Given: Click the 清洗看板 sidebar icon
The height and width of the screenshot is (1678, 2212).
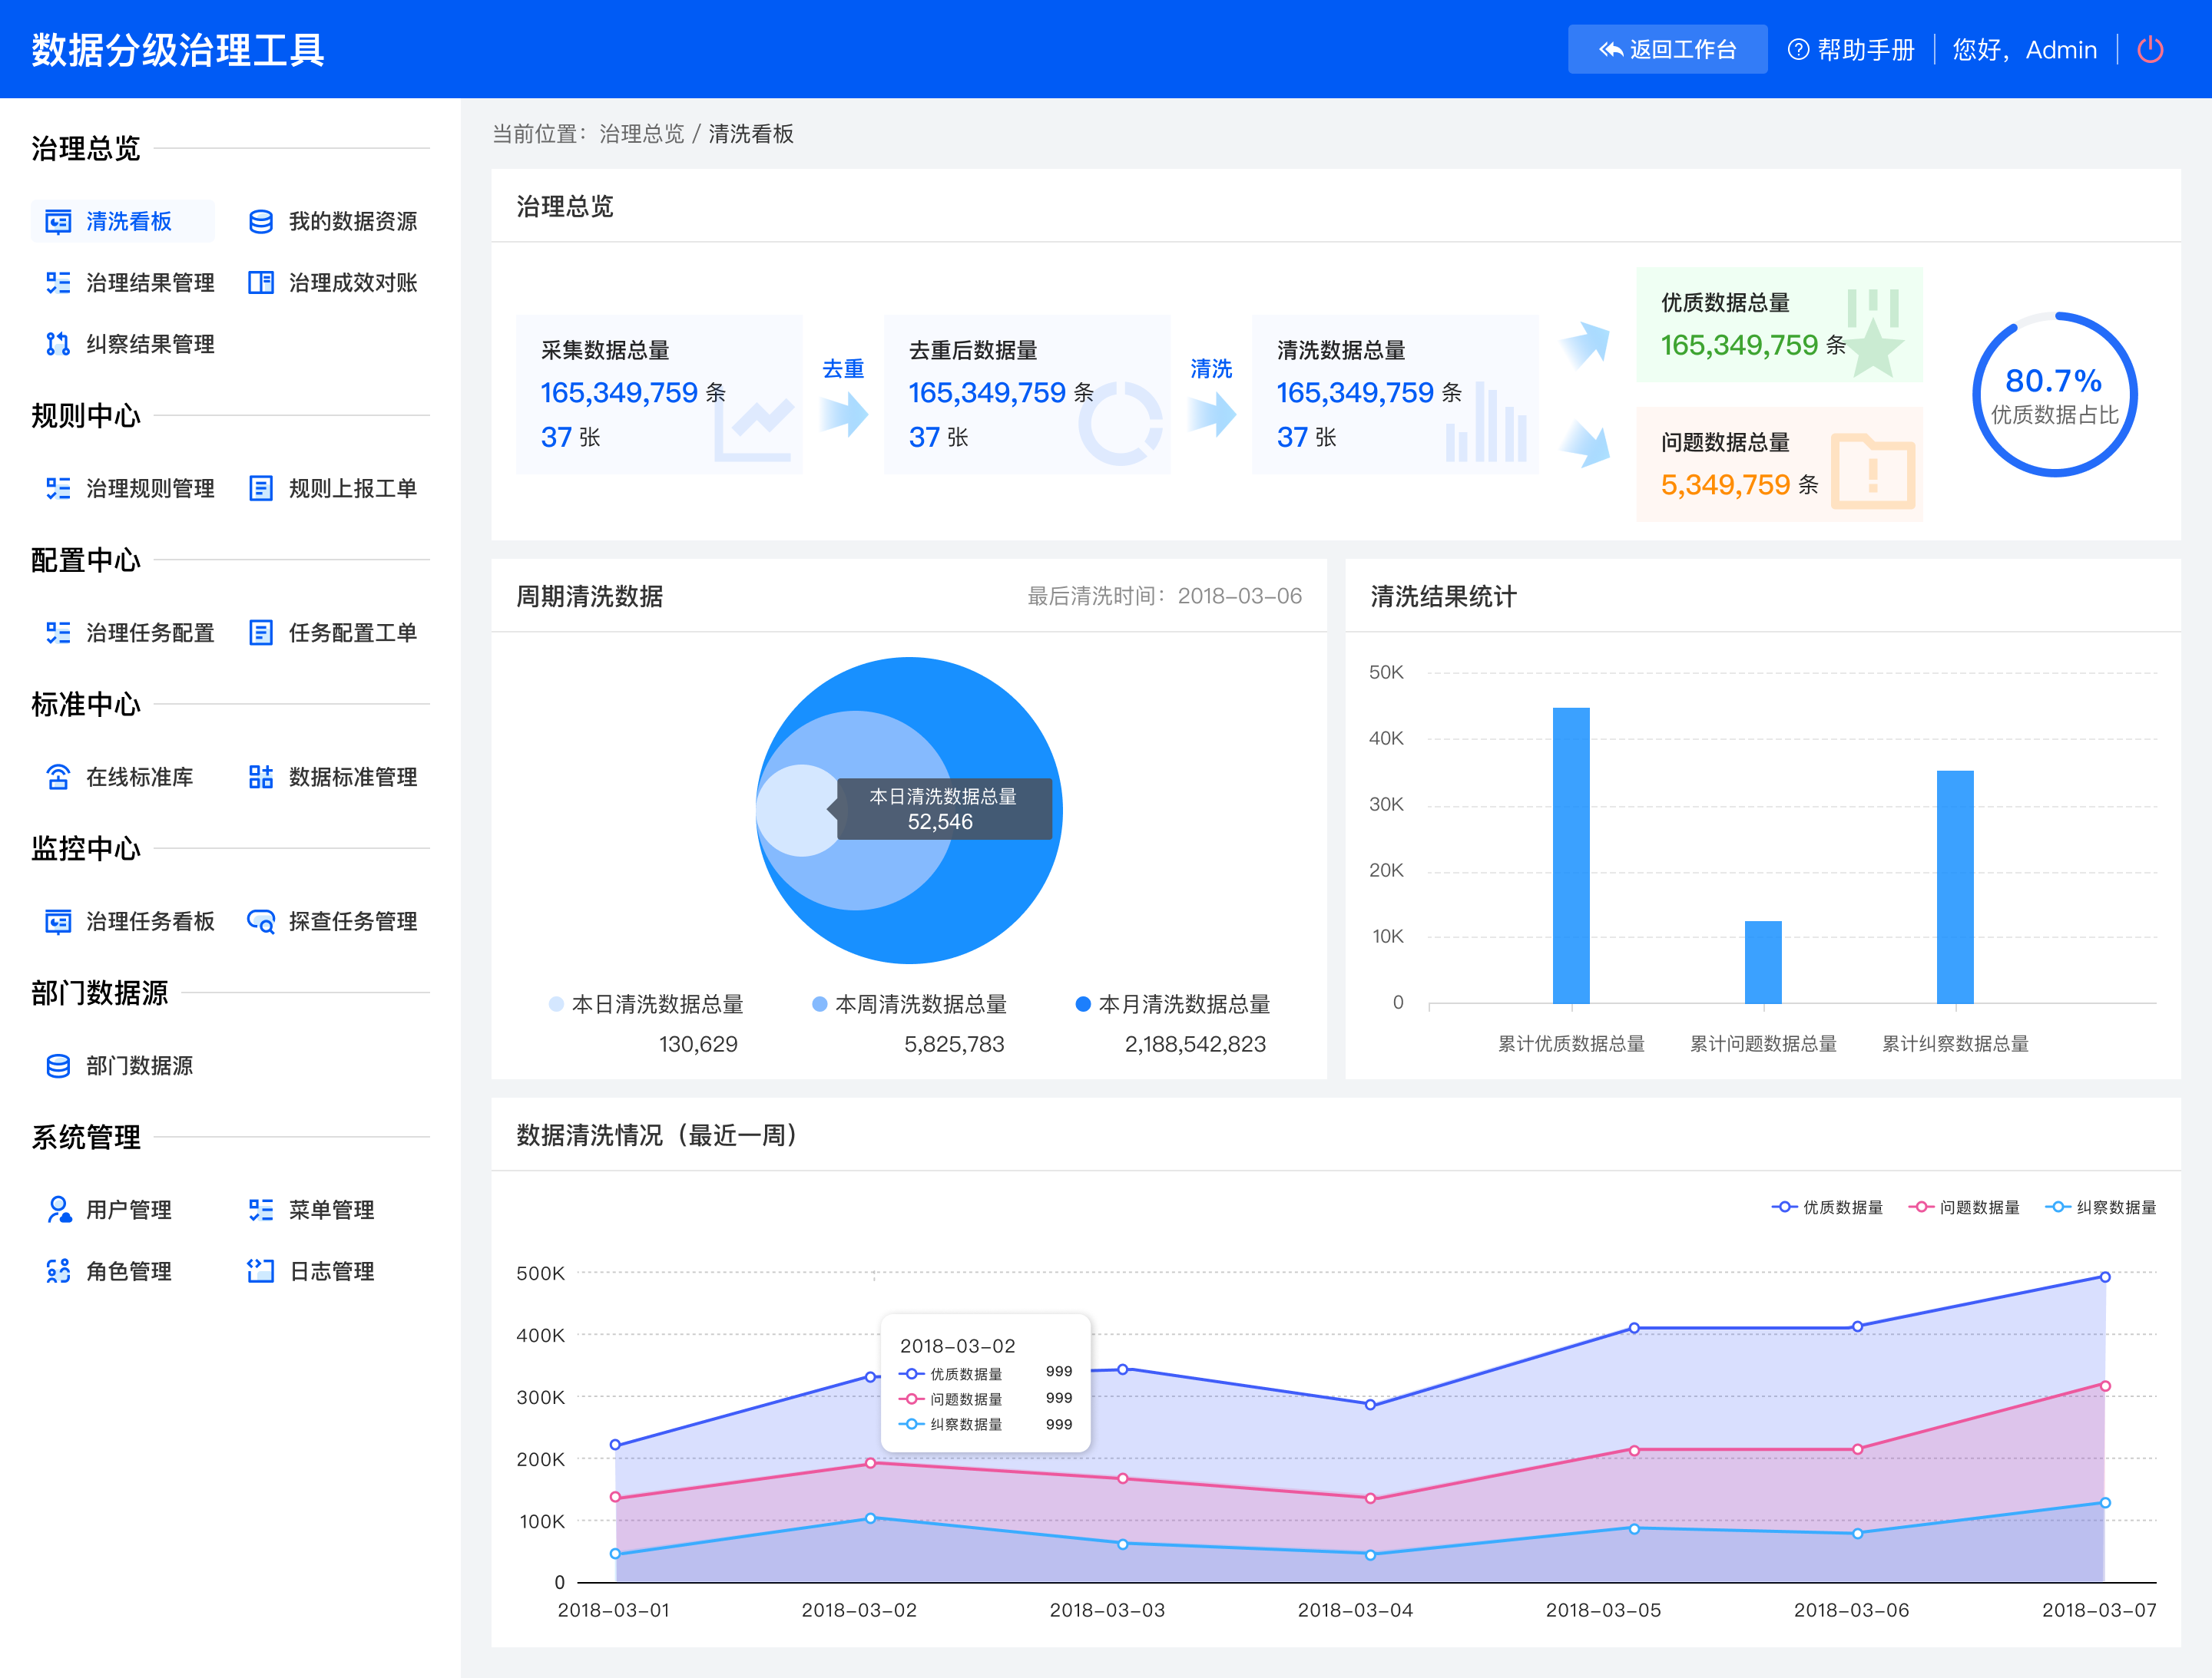Looking at the screenshot, I should 58,222.
